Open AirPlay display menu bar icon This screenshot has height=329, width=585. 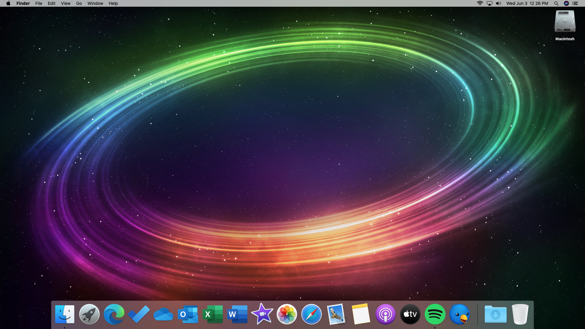pos(490,3)
